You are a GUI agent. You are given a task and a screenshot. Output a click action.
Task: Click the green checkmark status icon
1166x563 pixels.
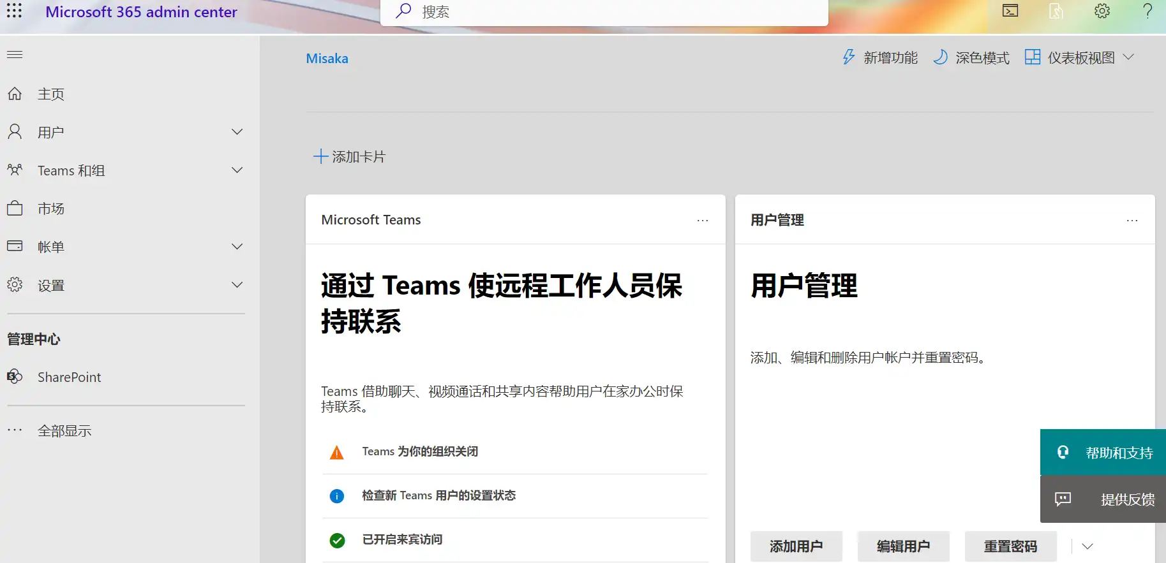[x=337, y=541]
